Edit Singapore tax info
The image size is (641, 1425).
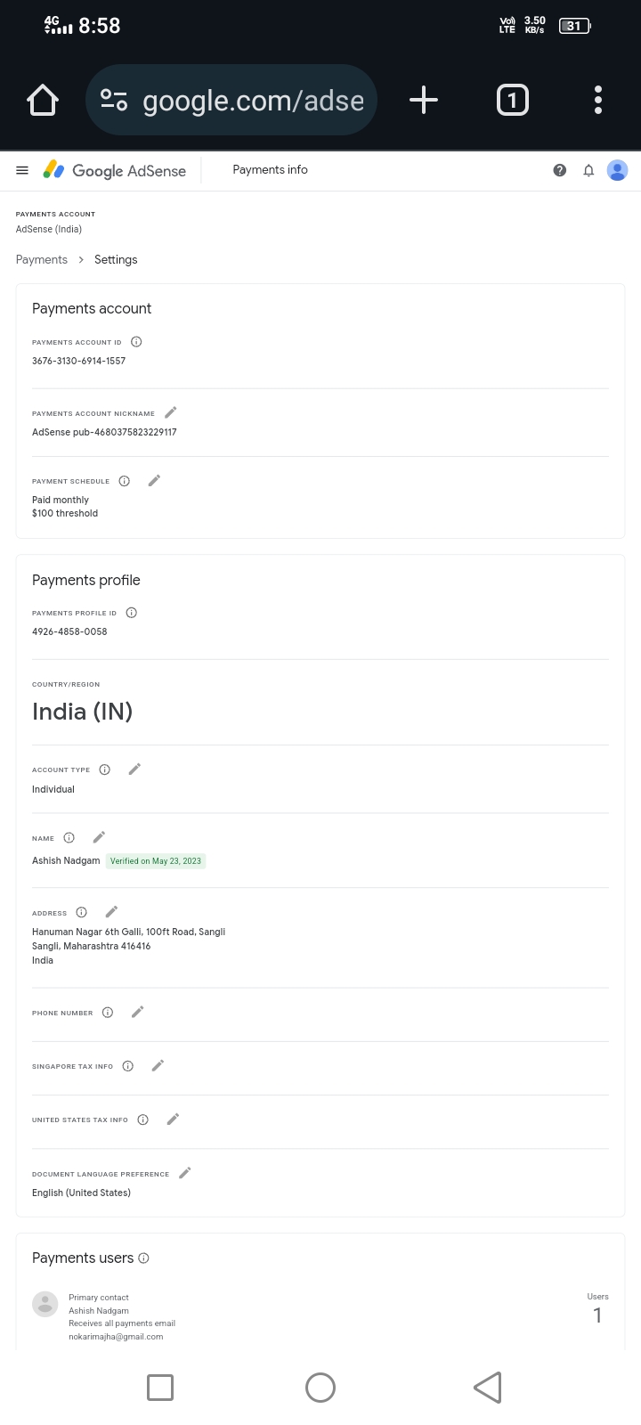(x=158, y=1066)
